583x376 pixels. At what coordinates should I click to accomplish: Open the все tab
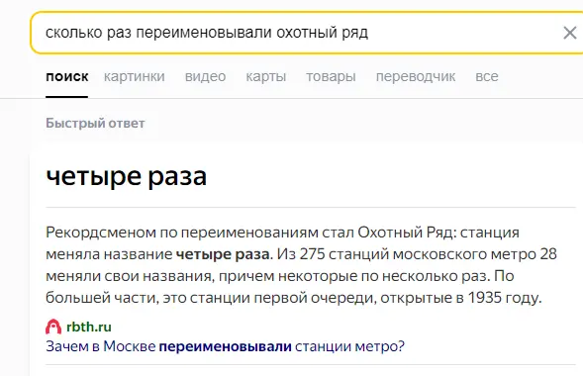tap(487, 76)
